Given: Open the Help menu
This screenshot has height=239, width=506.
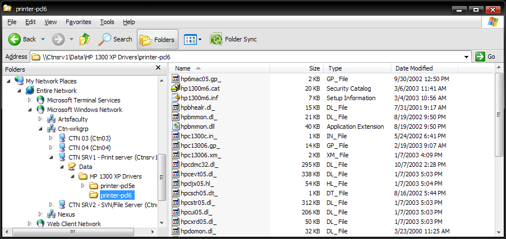Looking at the screenshot, I should click(x=129, y=22).
